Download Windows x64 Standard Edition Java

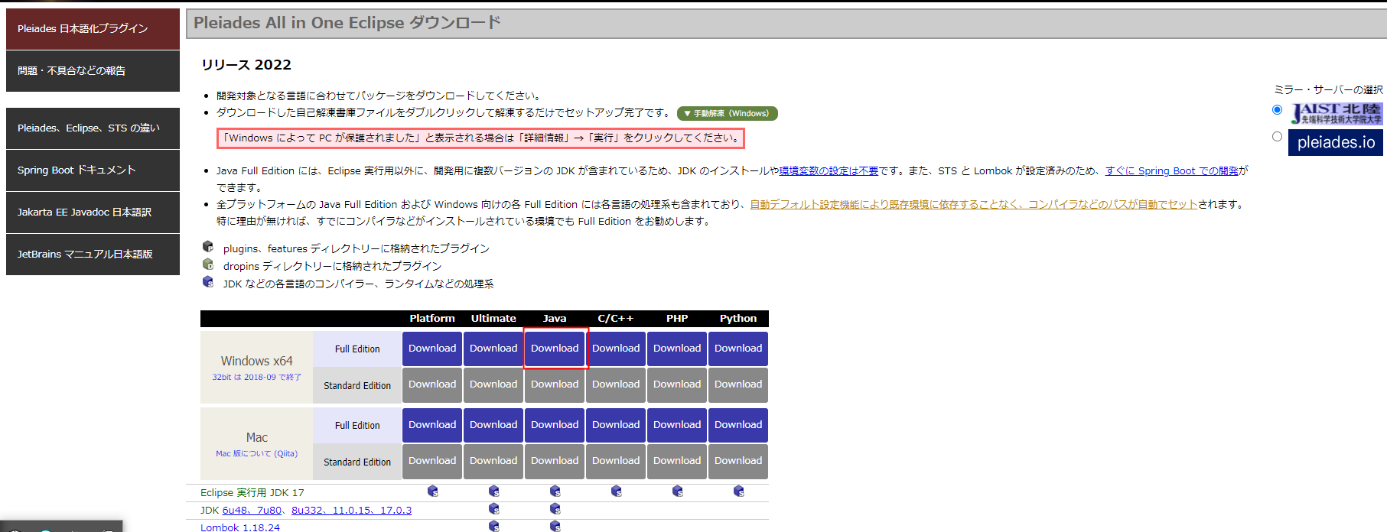555,384
